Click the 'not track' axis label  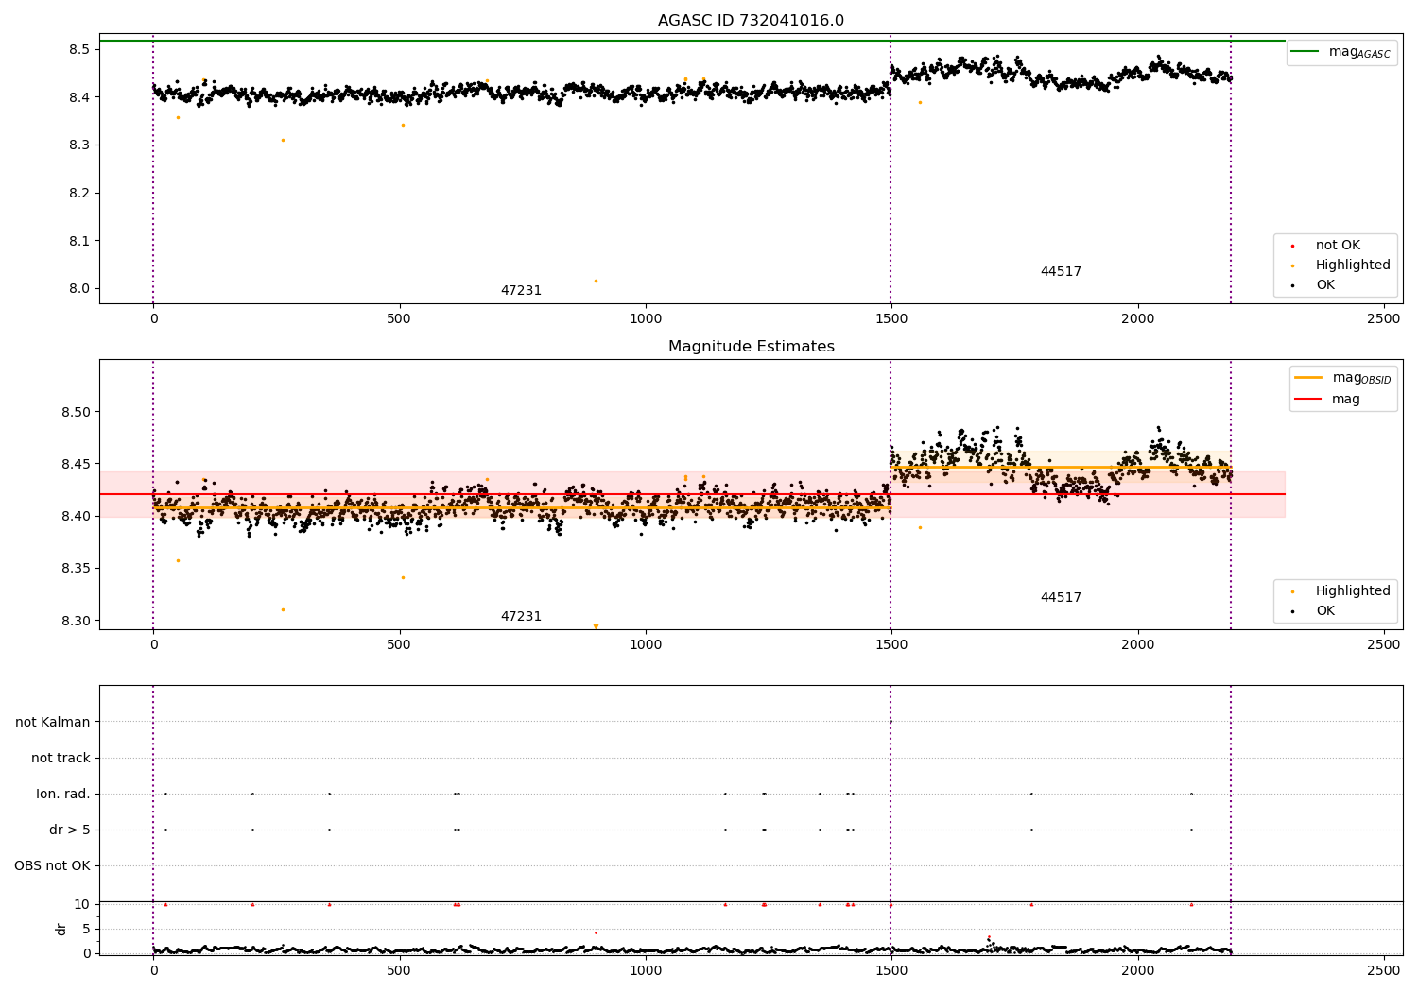61,758
